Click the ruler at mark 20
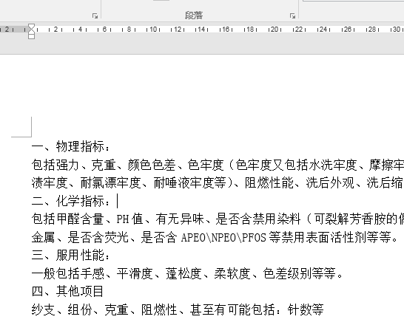This screenshot has width=404, height=325. (275, 30)
